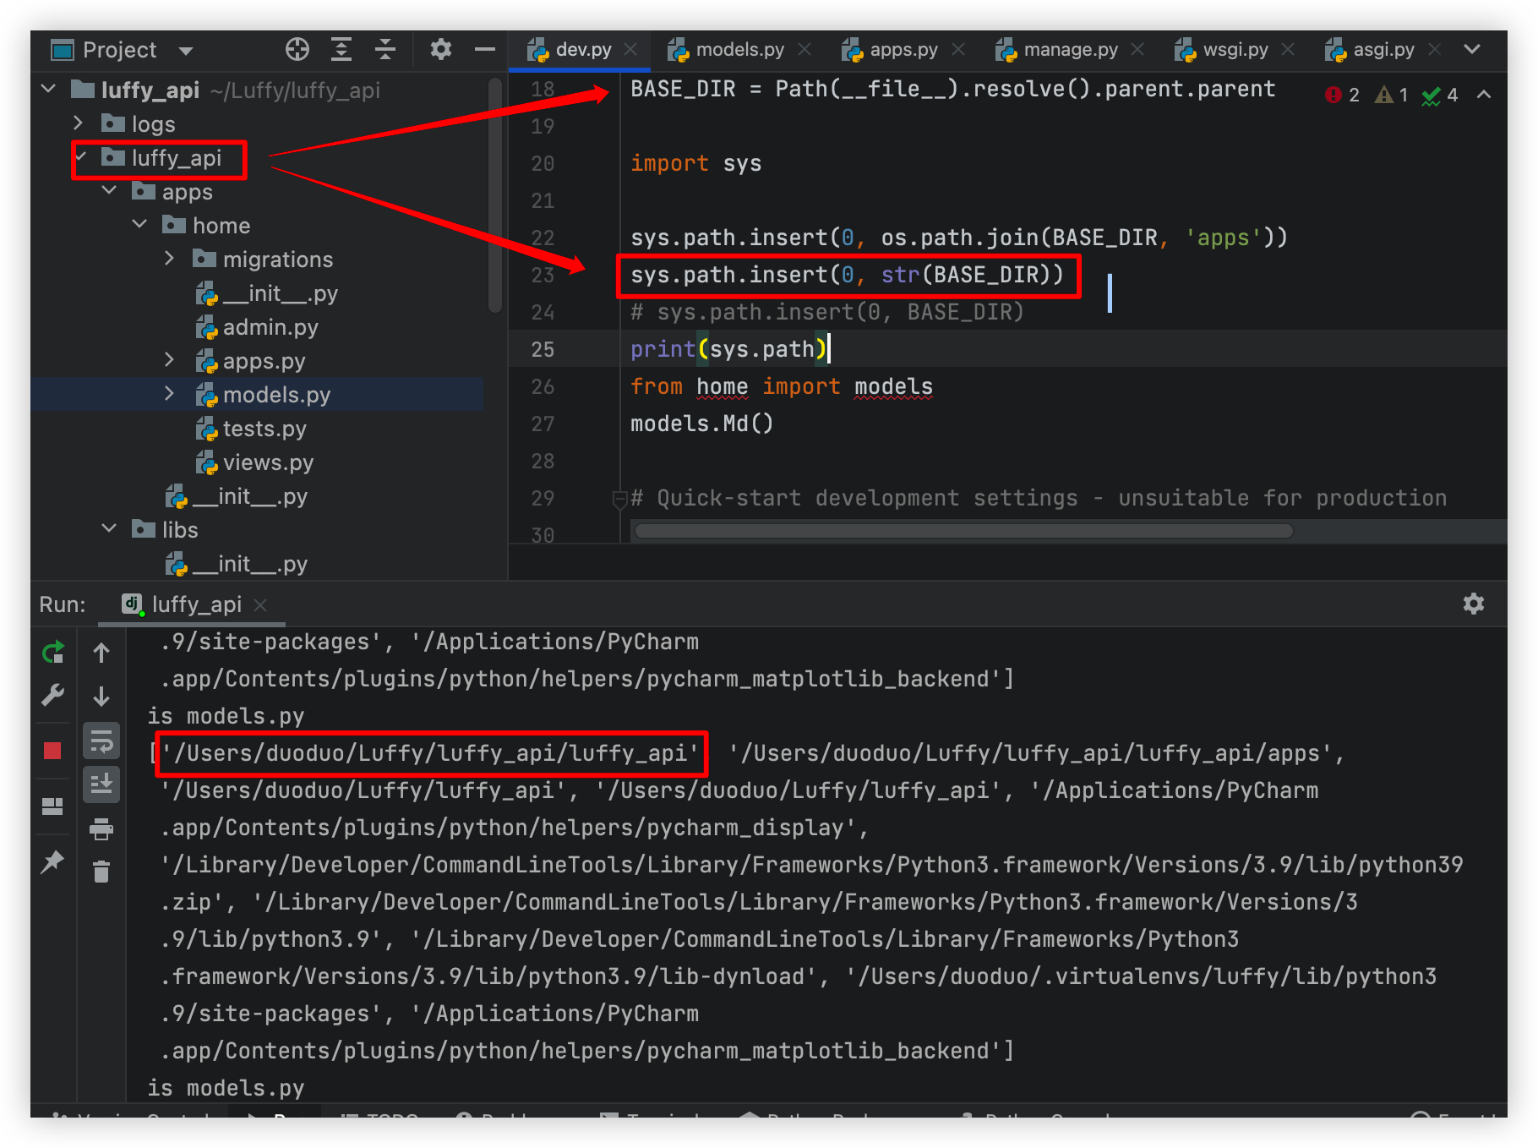
Task: Close the dev.py tab
Action: pyautogui.click(x=630, y=50)
